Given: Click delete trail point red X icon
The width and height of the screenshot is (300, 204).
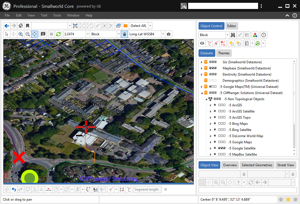Looking at the screenshot, I should pyautogui.click(x=49, y=189).
